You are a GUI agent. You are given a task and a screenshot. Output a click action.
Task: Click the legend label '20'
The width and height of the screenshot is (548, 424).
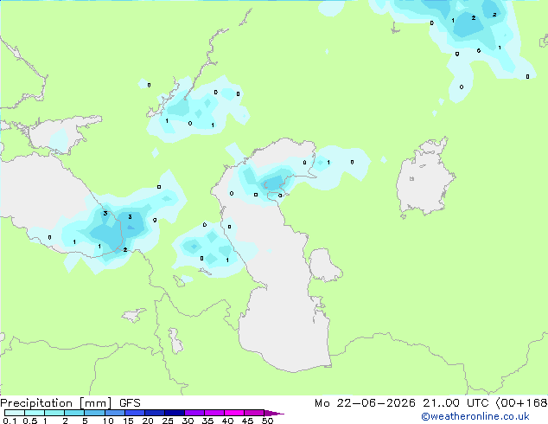[x=148, y=421]
